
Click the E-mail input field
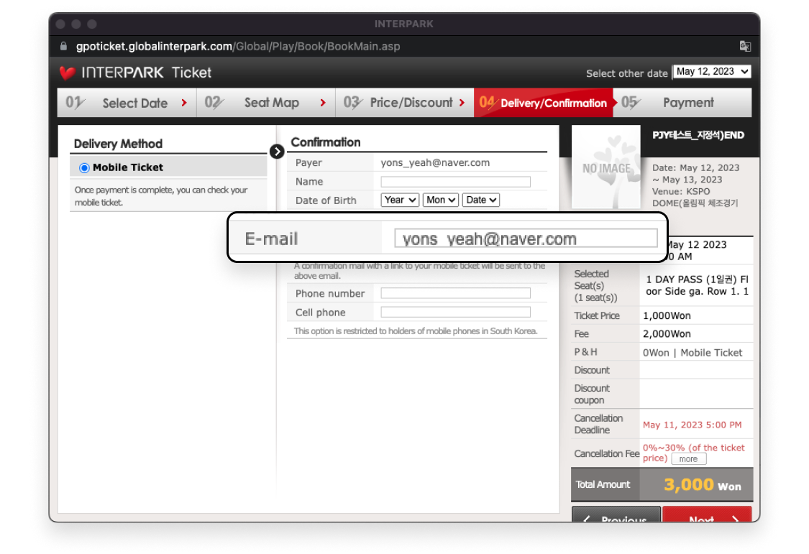[526, 239]
